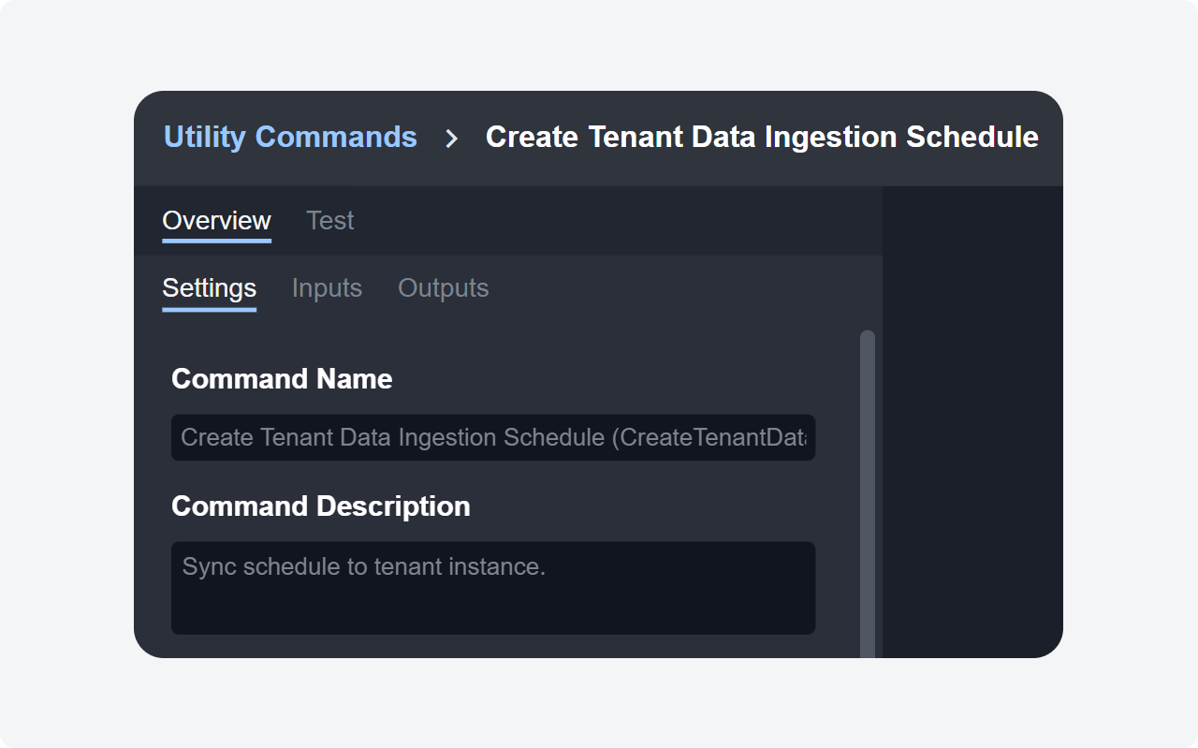Click the empty dark panel on the right
Image resolution: width=1198 pixels, height=748 pixels.
[x=972, y=421]
